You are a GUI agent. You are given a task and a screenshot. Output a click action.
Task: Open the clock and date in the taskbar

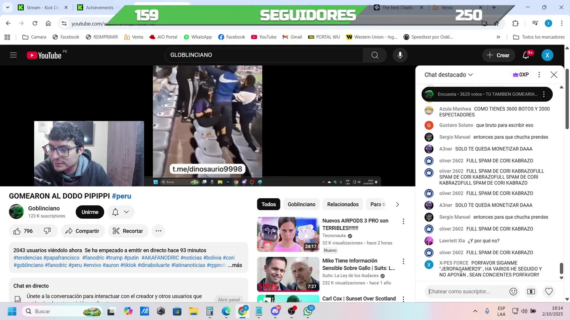(x=553, y=311)
